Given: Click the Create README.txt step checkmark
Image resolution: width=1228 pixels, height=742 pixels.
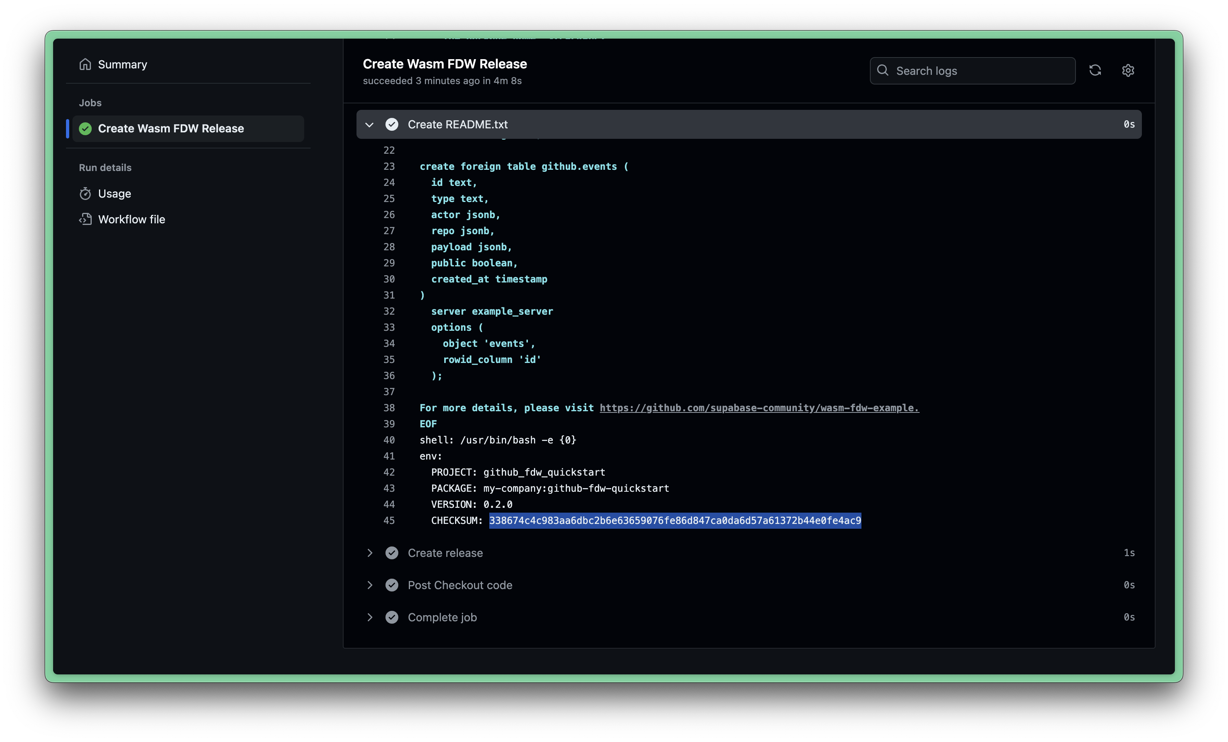Looking at the screenshot, I should 392,124.
